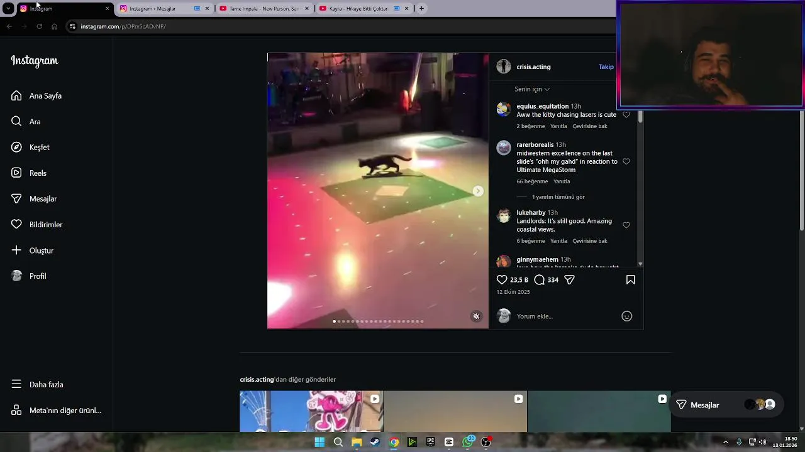Open lukeharby username link

coord(531,213)
